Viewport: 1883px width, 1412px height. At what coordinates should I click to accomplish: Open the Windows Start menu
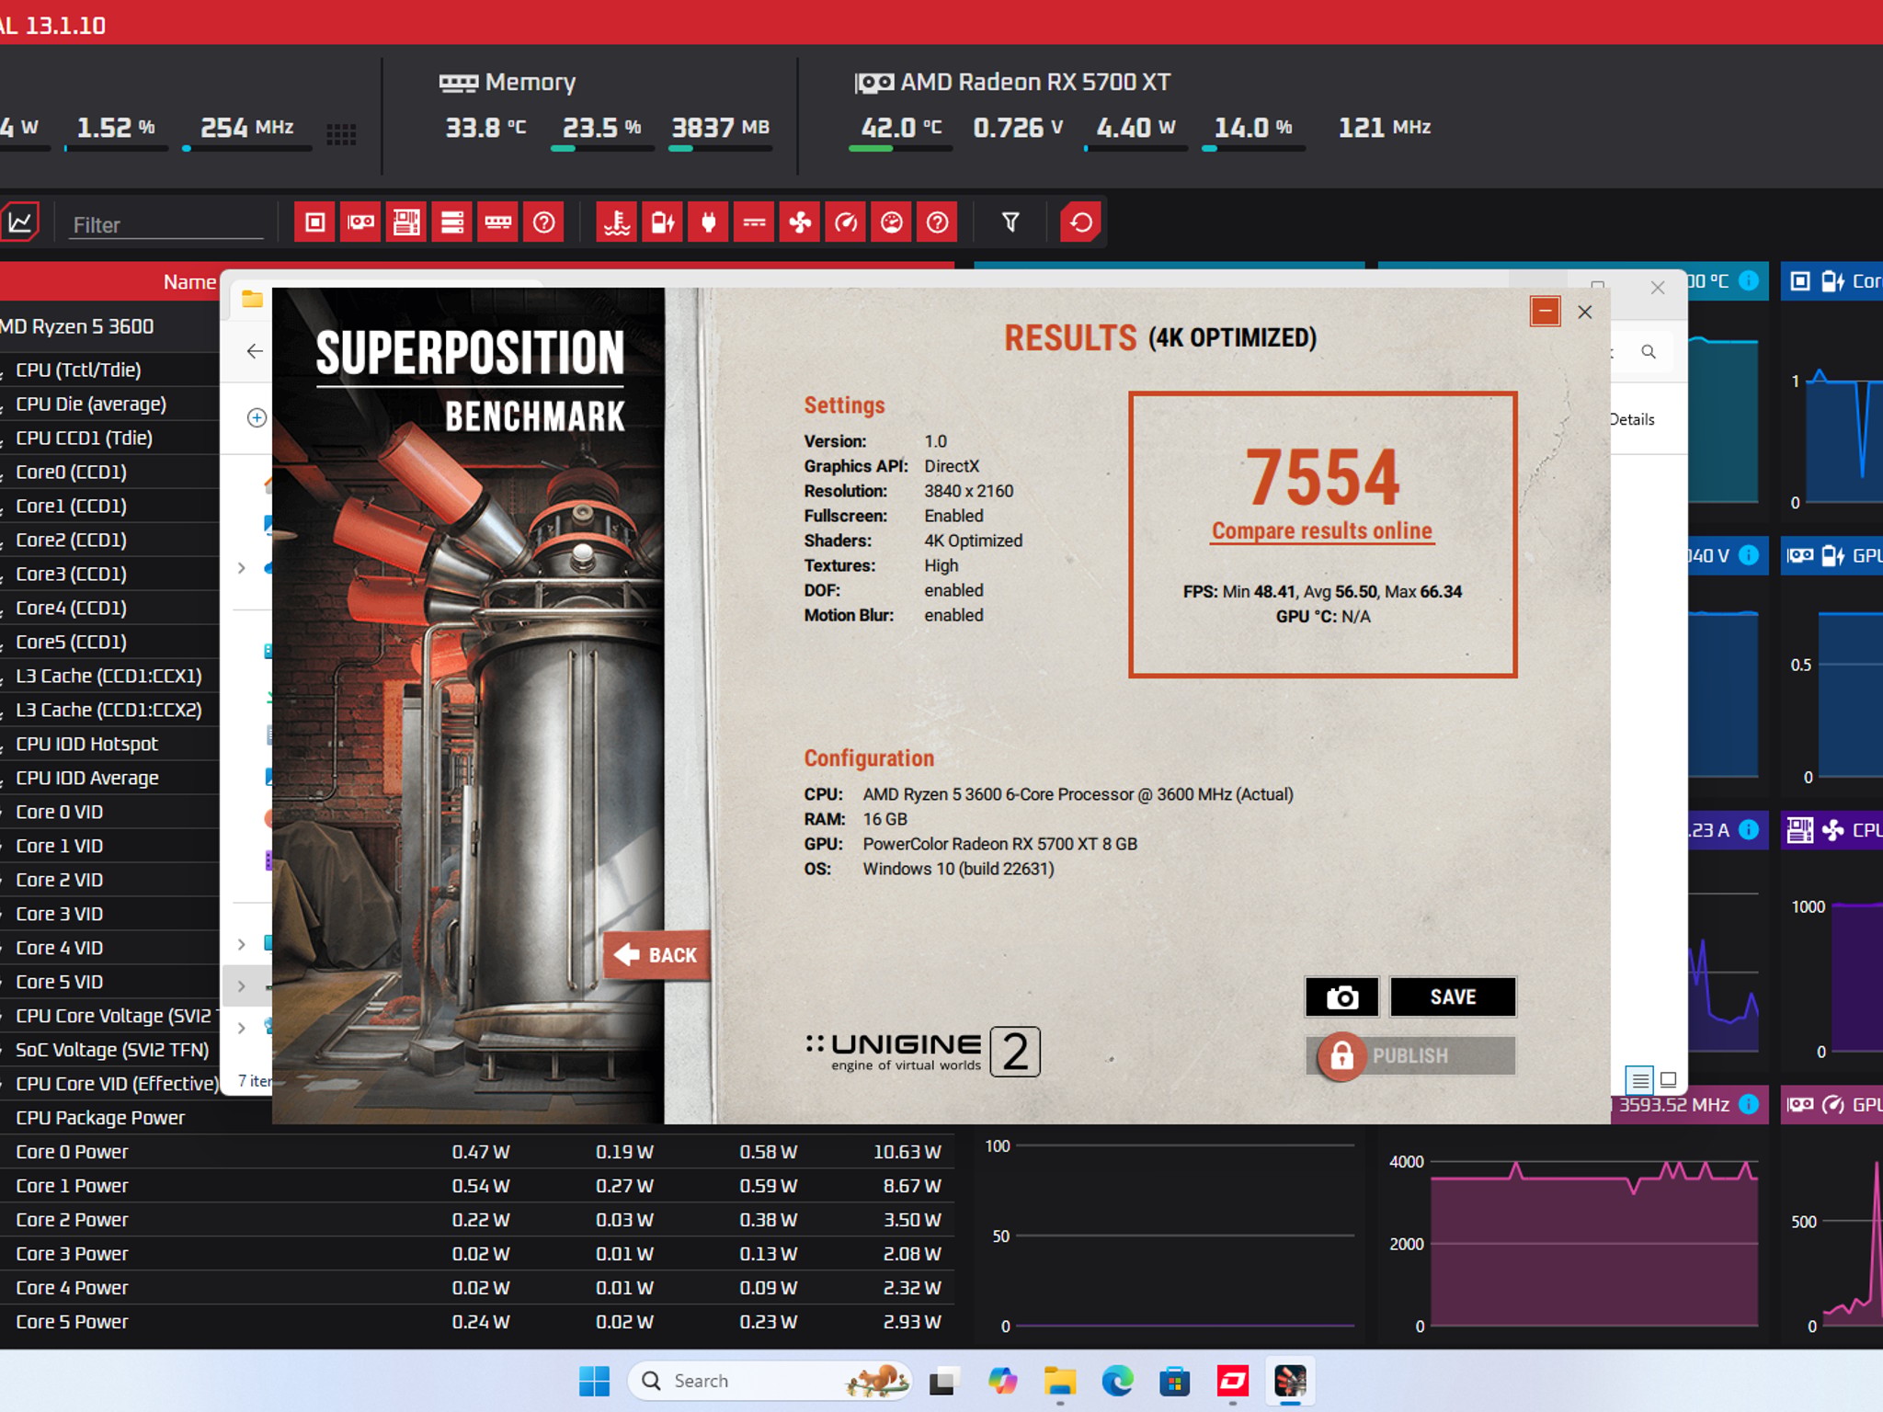click(595, 1381)
